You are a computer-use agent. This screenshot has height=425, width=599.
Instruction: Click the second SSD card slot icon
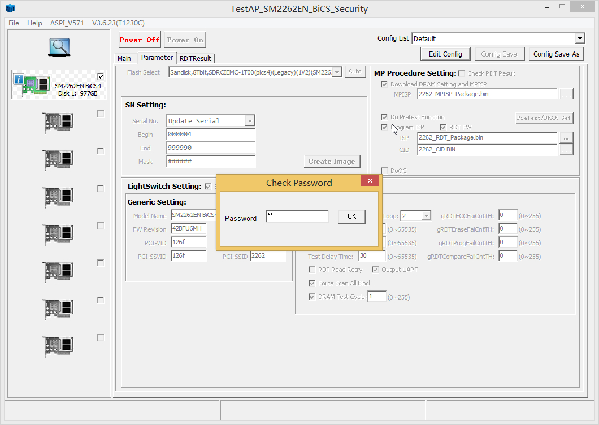click(x=58, y=161)
